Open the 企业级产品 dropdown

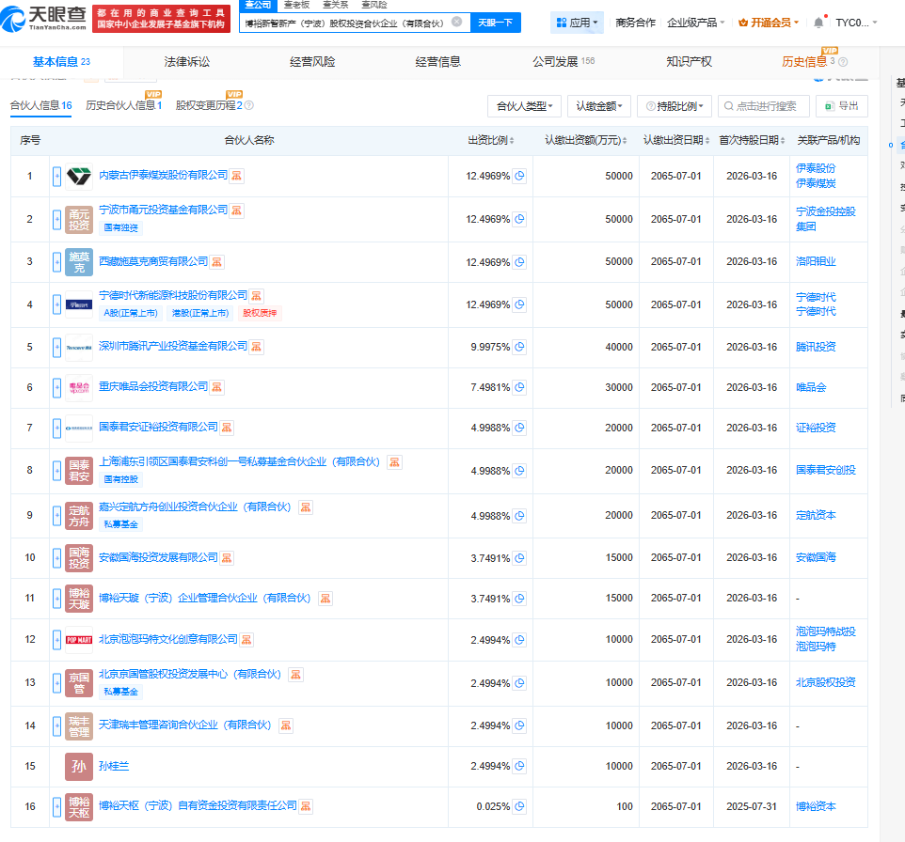coord(695,23)
